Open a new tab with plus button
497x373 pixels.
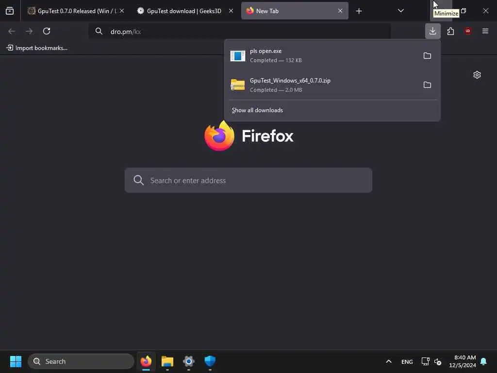[359, 11]
